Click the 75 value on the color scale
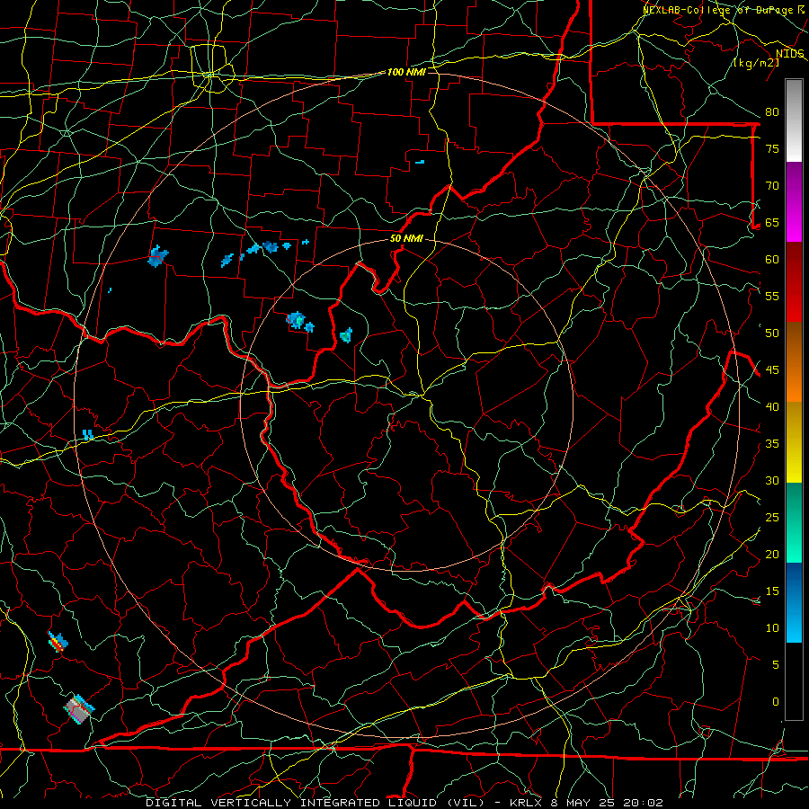This screenshot has height=809, width=809. coord(772,148)
